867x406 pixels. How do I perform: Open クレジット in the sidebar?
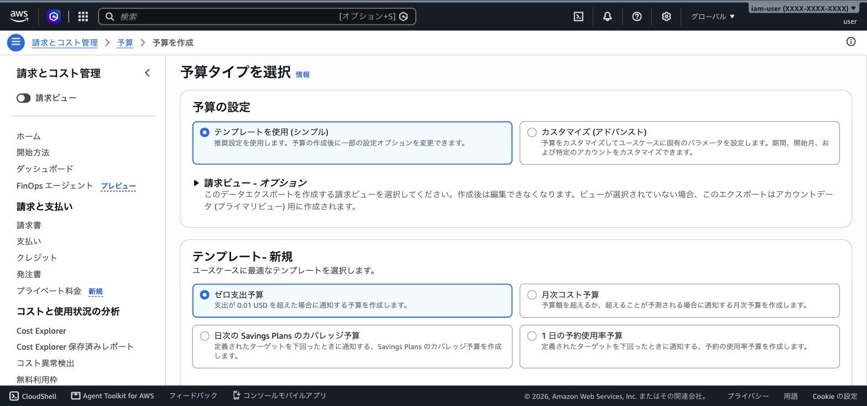pyautogui.click(x=36, y=258)
